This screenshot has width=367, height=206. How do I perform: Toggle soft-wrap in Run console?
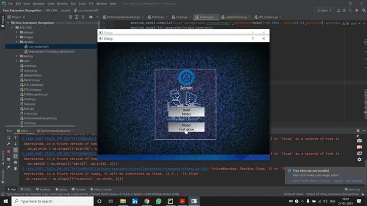15,150
